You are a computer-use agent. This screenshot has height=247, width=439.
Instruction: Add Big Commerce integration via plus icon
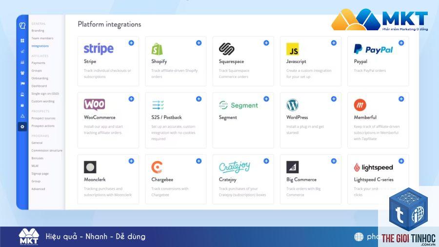coord(334,161)
